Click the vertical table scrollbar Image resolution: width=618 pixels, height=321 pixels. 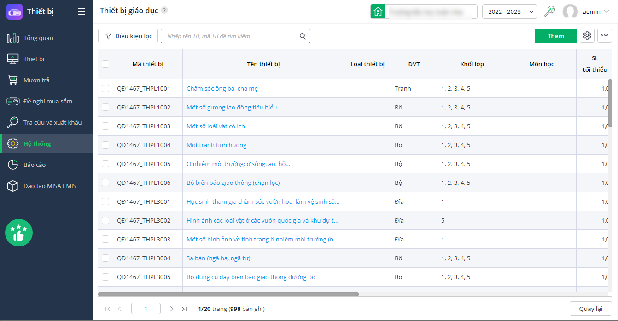coord(610,102)
